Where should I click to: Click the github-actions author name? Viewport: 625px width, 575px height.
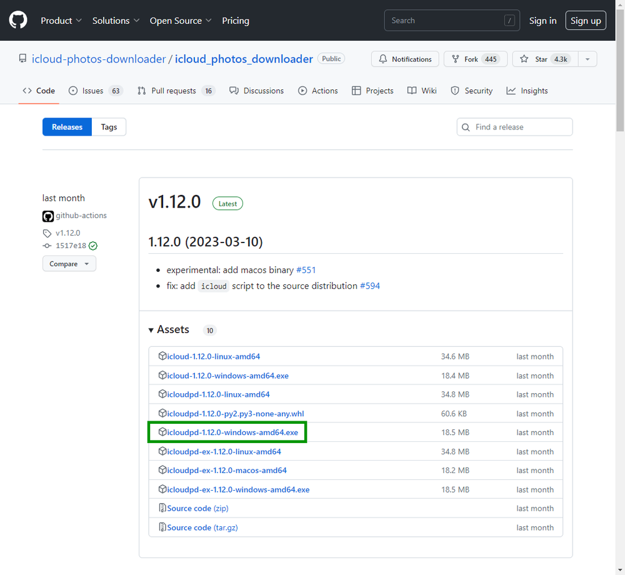click(x=81, y=215)
